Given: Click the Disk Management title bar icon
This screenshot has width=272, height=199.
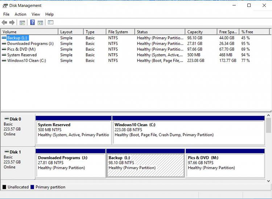Looking at the screenshot, I should (5, 5).
